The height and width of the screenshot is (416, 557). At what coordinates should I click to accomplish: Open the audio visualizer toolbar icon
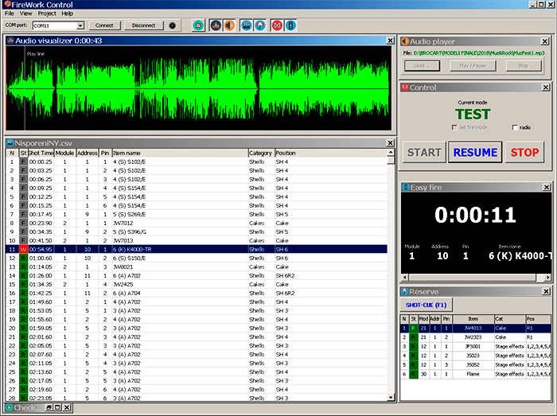coord(216,25)
